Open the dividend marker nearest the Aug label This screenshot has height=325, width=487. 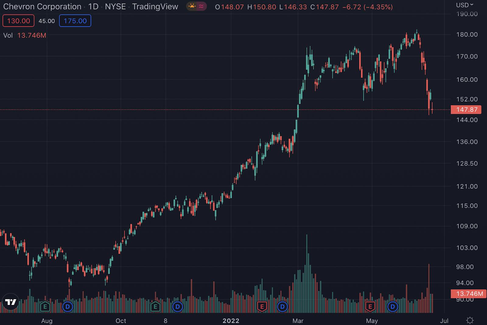coord(68,307)
